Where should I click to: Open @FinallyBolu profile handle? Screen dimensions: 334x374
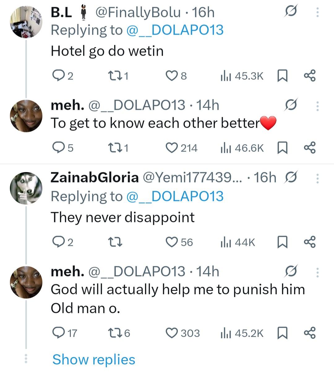pos(138,12)
